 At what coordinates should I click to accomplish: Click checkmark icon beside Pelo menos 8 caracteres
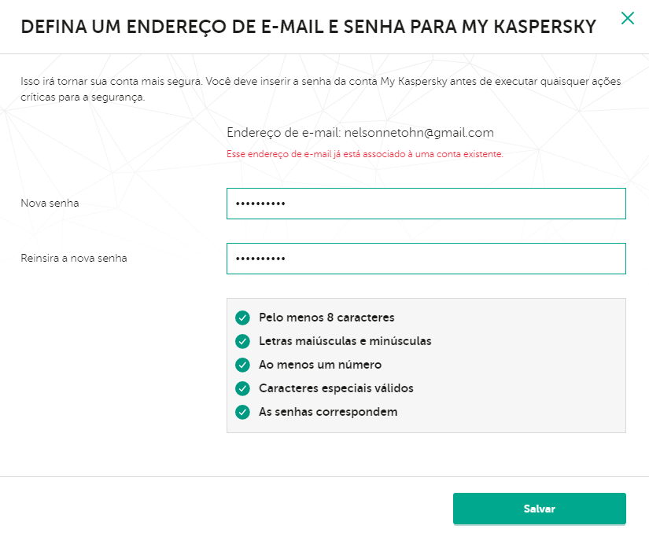(242, 318)
